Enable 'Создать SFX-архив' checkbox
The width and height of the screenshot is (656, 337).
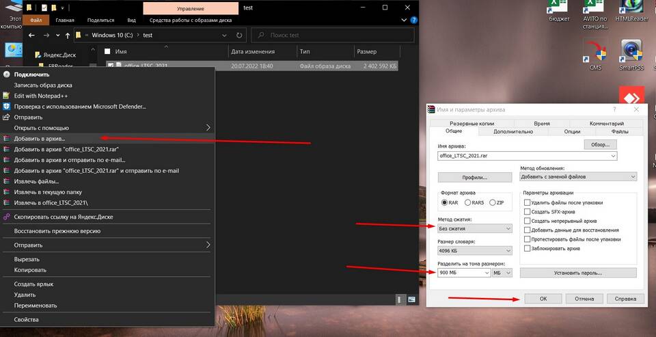[x=528, y=212]
